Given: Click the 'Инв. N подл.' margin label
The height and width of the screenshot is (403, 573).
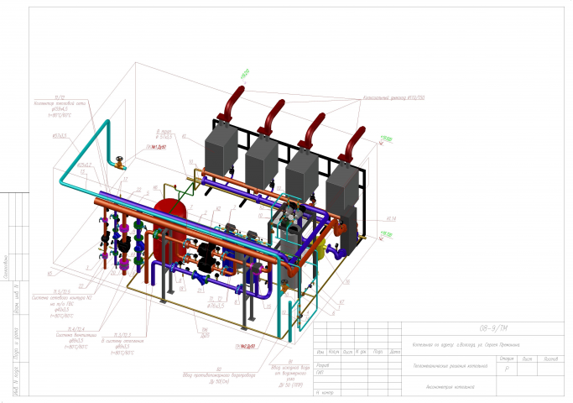Looking at the screenshot, I should click(x=17, y=380).
